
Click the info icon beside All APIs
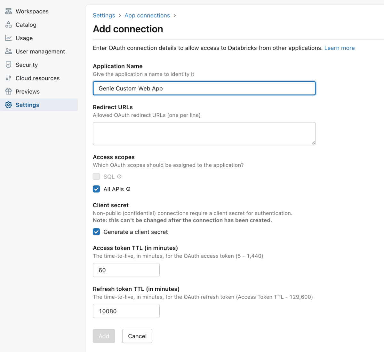pos(128,189)
